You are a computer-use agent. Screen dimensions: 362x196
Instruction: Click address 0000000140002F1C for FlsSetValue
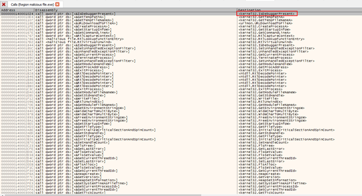[17, 168]
